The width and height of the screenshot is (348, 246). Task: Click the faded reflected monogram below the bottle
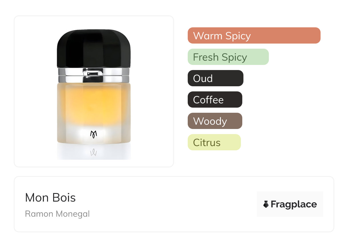(x=94, y=153)
